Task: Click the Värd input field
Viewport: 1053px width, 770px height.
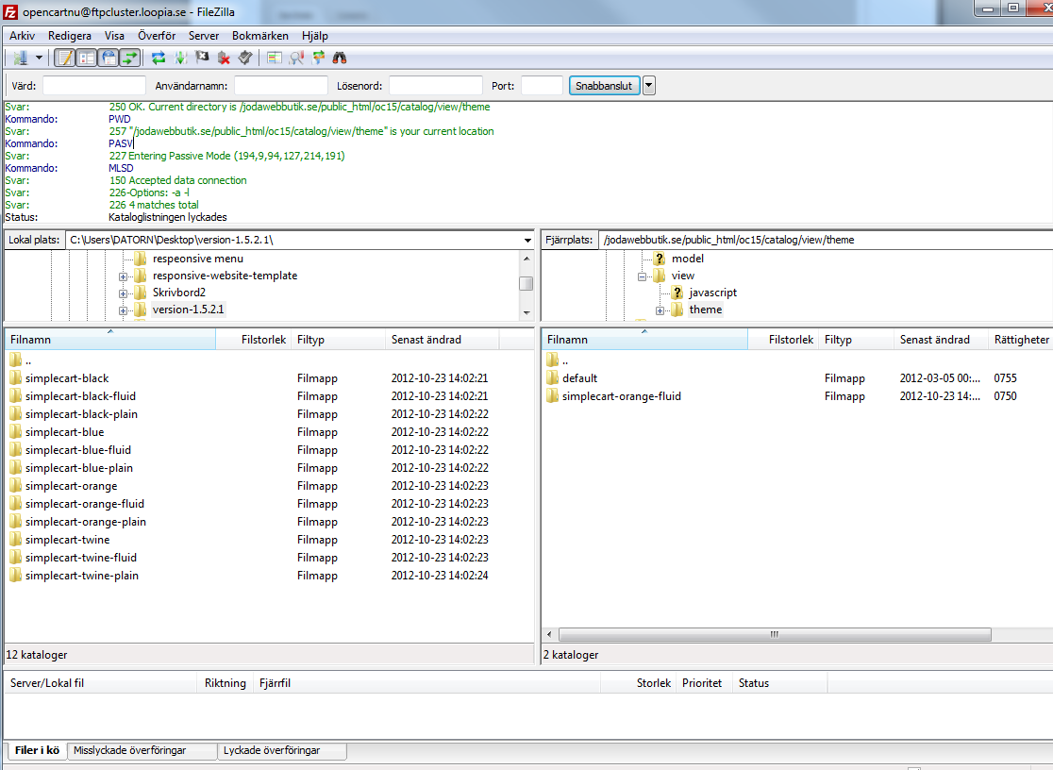Action: (94, 85)
